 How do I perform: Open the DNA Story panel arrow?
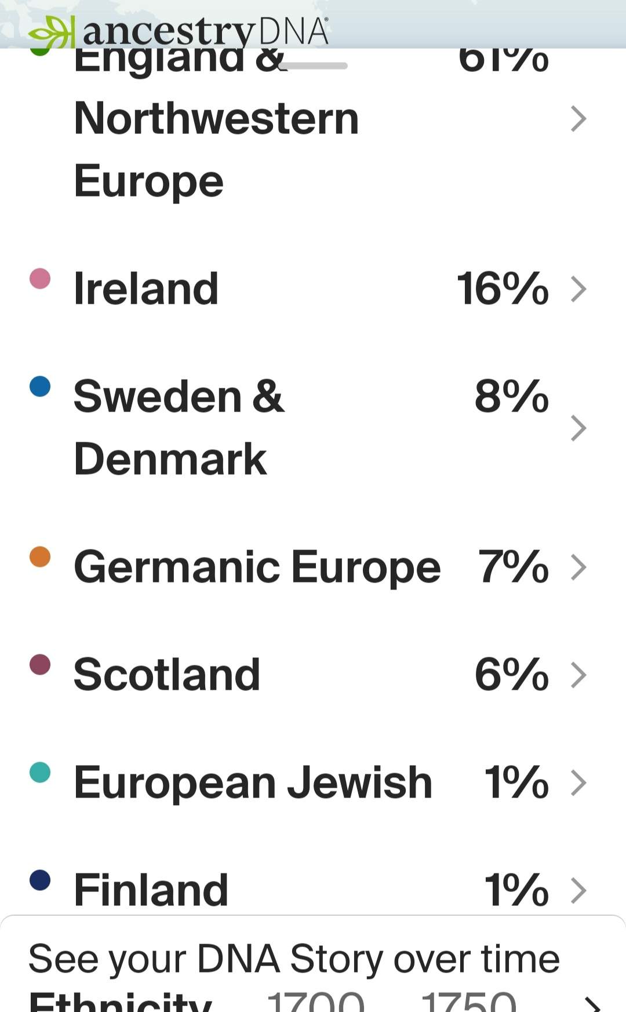591,1004
